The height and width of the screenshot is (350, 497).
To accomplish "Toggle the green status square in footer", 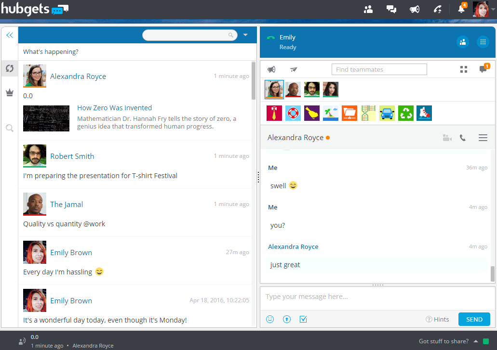I will pos(486,341).
